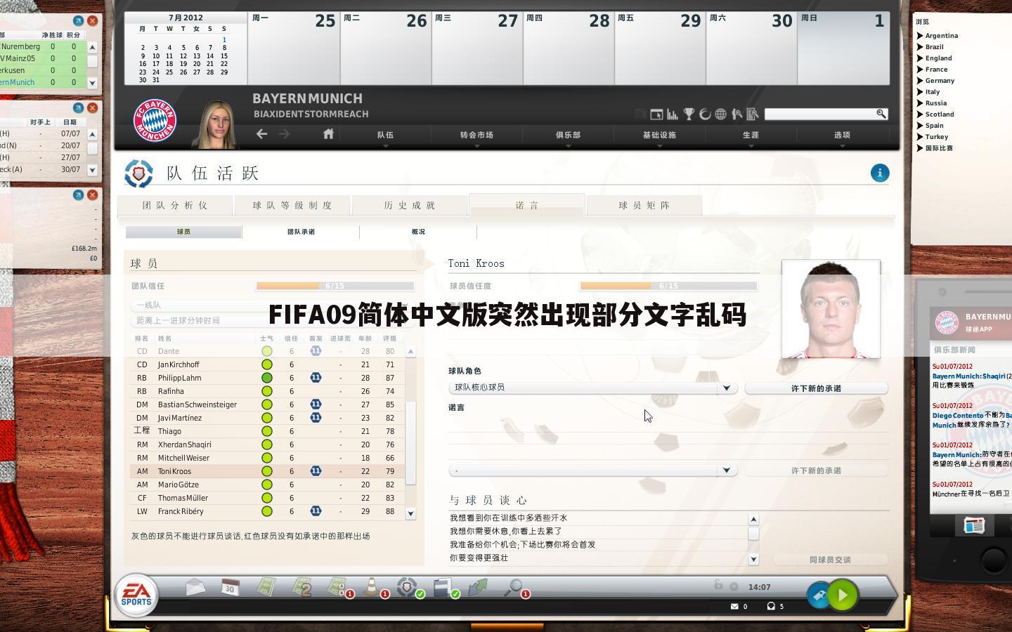This screenshot has width=1012, height=632.
Task: Switch to the 球员矩阵 tab
Action: (x=644, y=205)
